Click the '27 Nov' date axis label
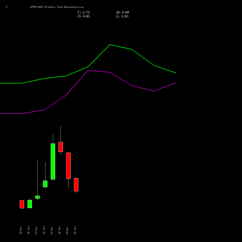The width and height of the screenshot is (242, 242). [36, 230]
